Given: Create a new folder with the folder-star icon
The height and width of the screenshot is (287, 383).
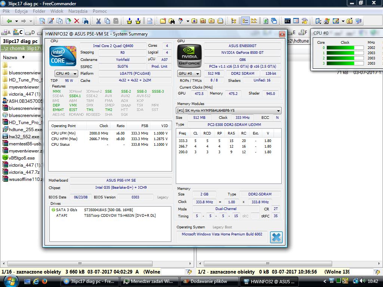Looking at the screenshot, I should pyautogui.click(x=163, y=21).
